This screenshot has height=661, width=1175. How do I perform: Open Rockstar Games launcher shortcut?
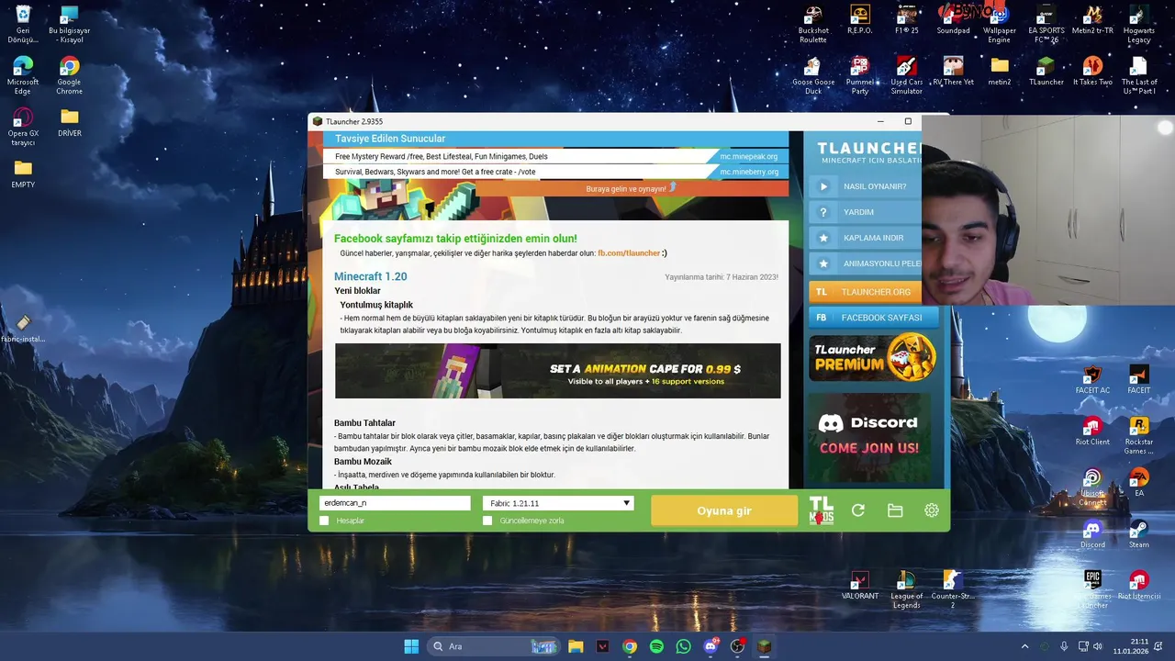click(1139, 435)
